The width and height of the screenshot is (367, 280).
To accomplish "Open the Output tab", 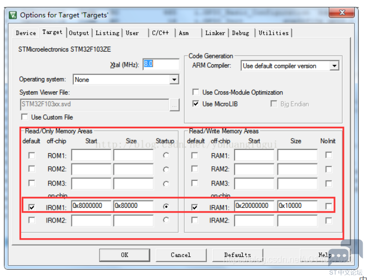I will (79, 33).
